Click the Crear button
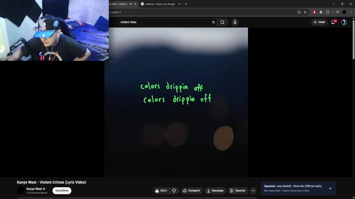This screenshot has width=355, height=199. pos(319,22)
